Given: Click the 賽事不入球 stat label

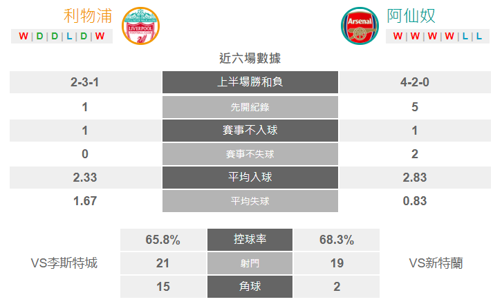Looking at the screenshot, I should [250, 131].
